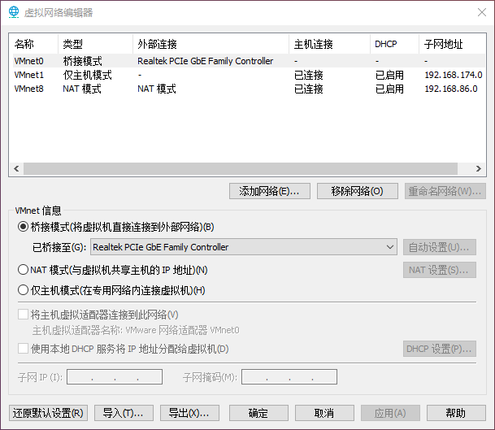
Task: Click Realtek PCIe GbE Family Controller in list
Action: pyautogui.click(x=205, y=61)
